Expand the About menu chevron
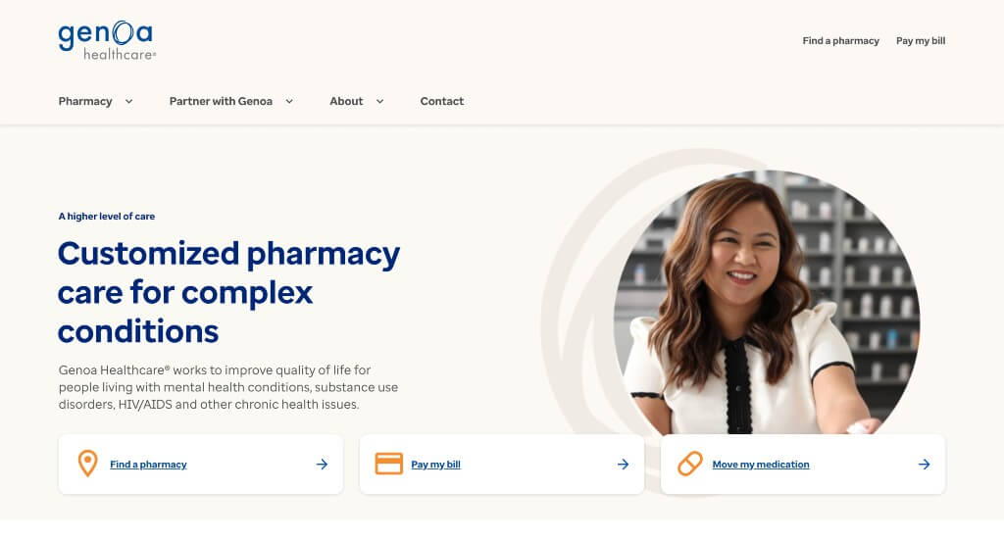This screenshot has width=1004, height=541. point(379,101)
